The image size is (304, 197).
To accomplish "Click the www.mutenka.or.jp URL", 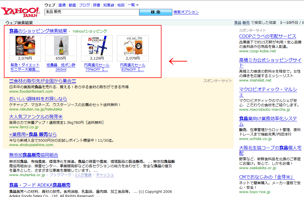I will [27, 175].
